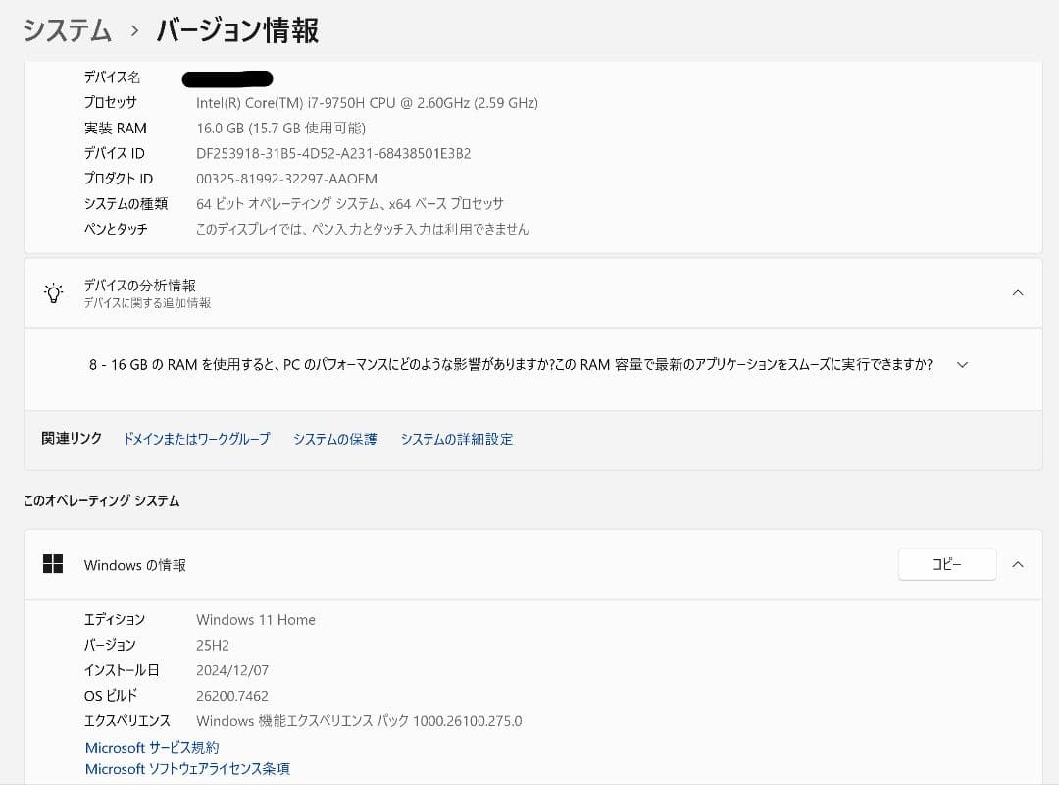This screenshot has height=785, width=1059.
Task: Click the バージョン label above インストール日
Action: pos(110,645)
